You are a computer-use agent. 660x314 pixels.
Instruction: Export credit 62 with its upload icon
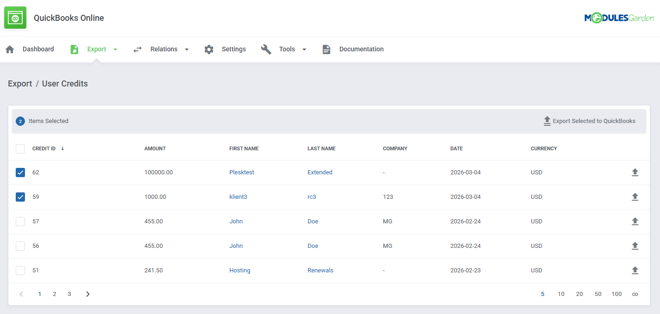point(635,172)
